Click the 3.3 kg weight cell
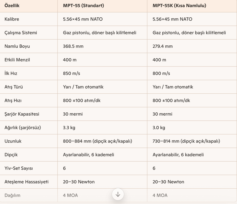237x204 pixels. coord(69,128)
